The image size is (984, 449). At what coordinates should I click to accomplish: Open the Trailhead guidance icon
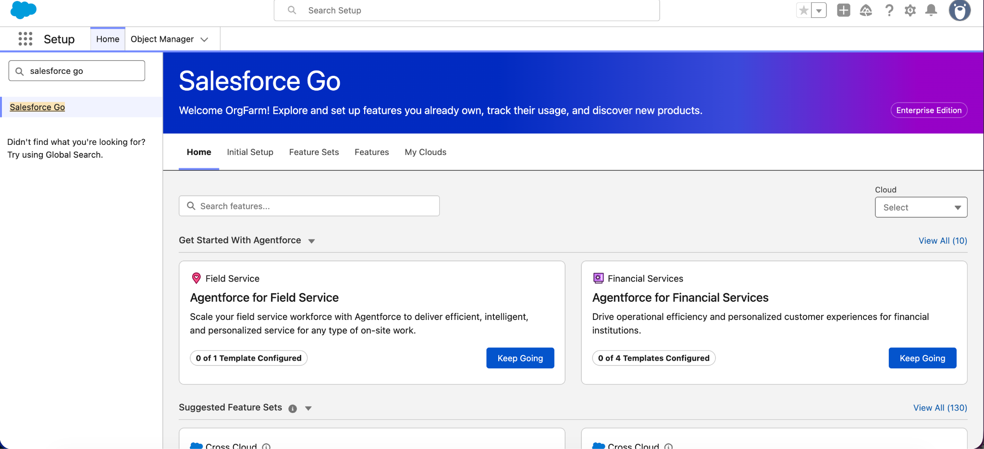(865, 10)
